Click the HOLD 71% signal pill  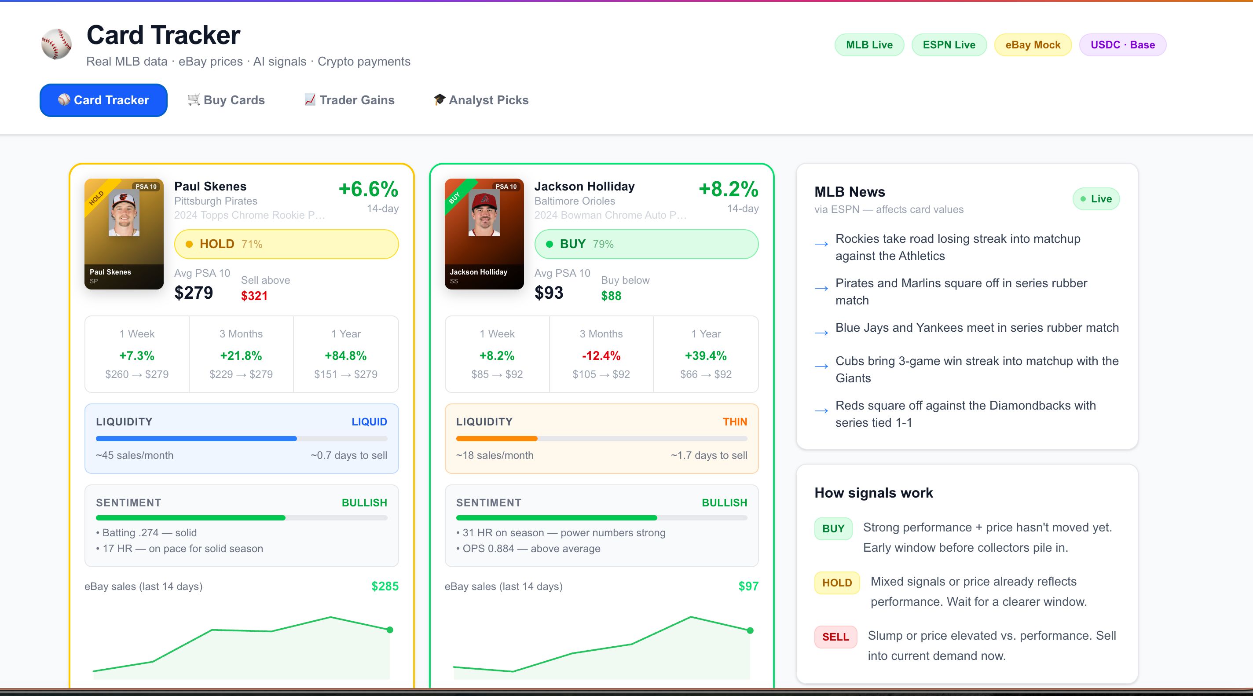[286, 244]
